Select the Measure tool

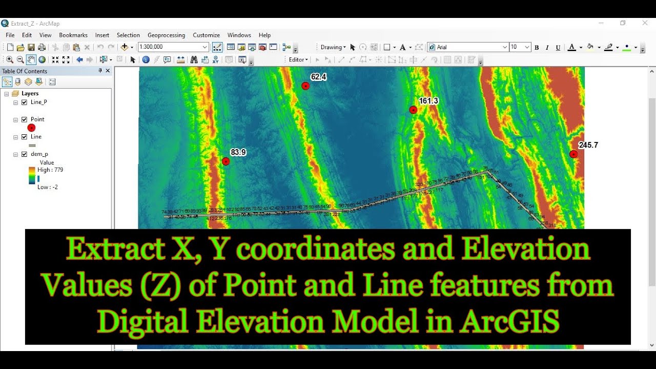[x=180, y=60]
